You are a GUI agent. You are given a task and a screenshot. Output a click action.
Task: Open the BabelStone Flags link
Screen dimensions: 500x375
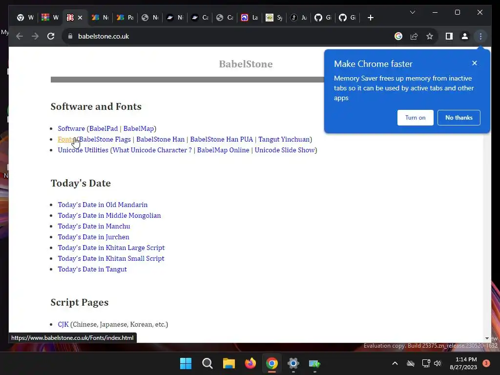coord(105,139)
